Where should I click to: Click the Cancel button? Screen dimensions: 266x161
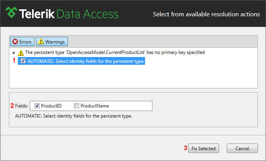point(242,148)
